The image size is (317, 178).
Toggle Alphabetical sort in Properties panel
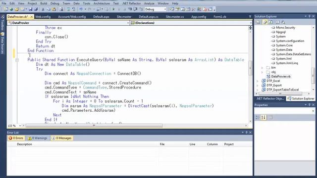click(x=263, y=117)
